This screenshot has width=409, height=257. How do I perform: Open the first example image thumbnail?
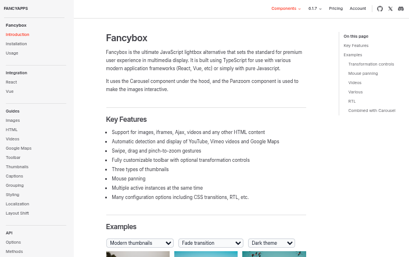(138, 254)
